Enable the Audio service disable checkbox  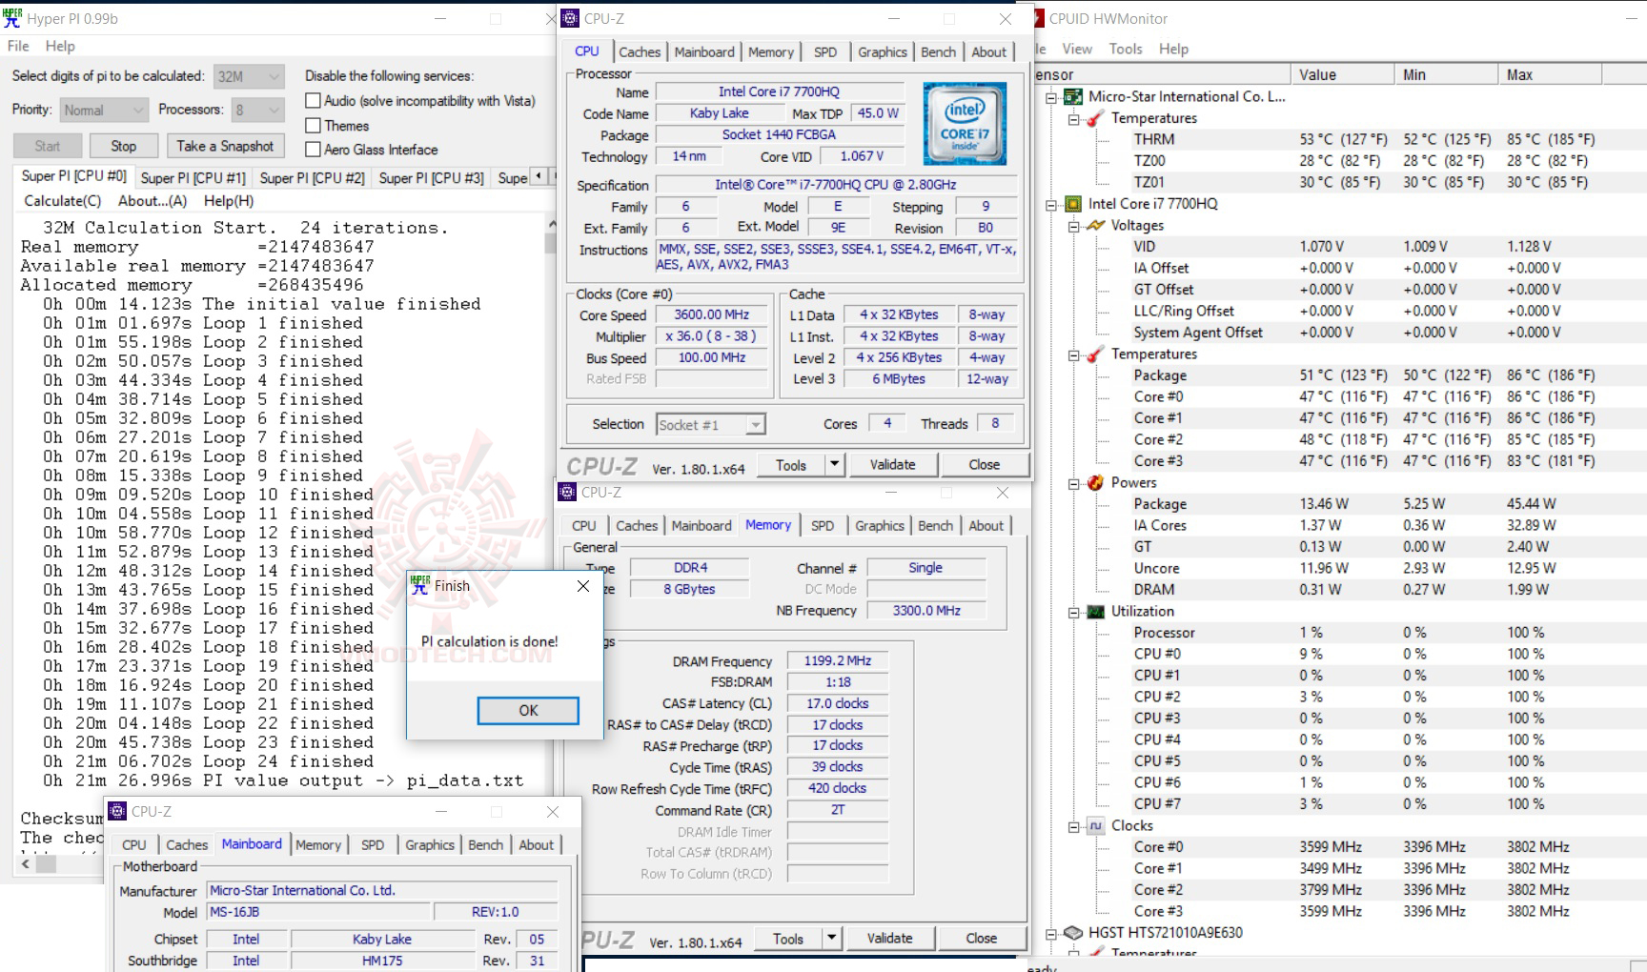[x=312, y=100]
